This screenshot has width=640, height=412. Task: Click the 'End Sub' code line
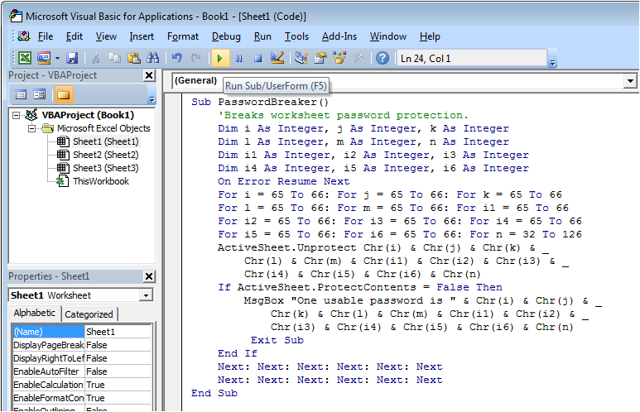click(214, 393)
